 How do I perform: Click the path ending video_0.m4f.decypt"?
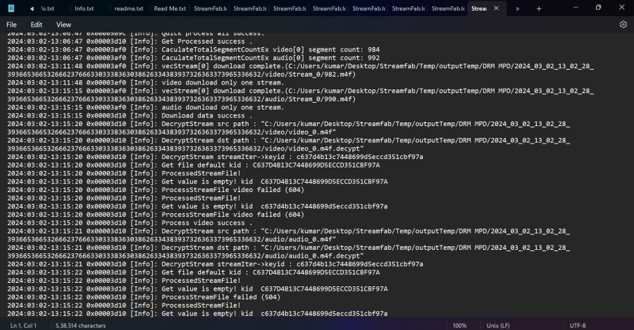click(x=185, y=148)
